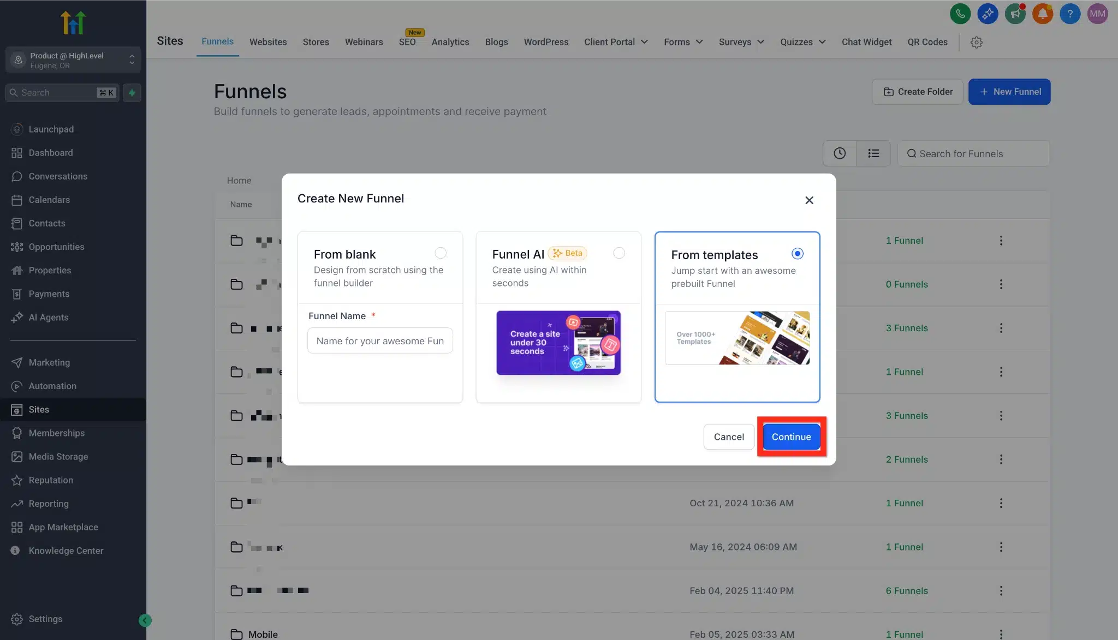1118x640 pixels.
Task: Open the WordPress tab
Action: point(546,42)
